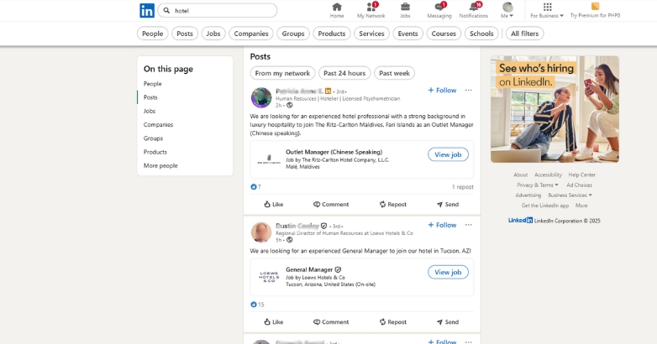657x344 pixels.
Task: Filter results by Groups
Action: [x=293, y=34]
